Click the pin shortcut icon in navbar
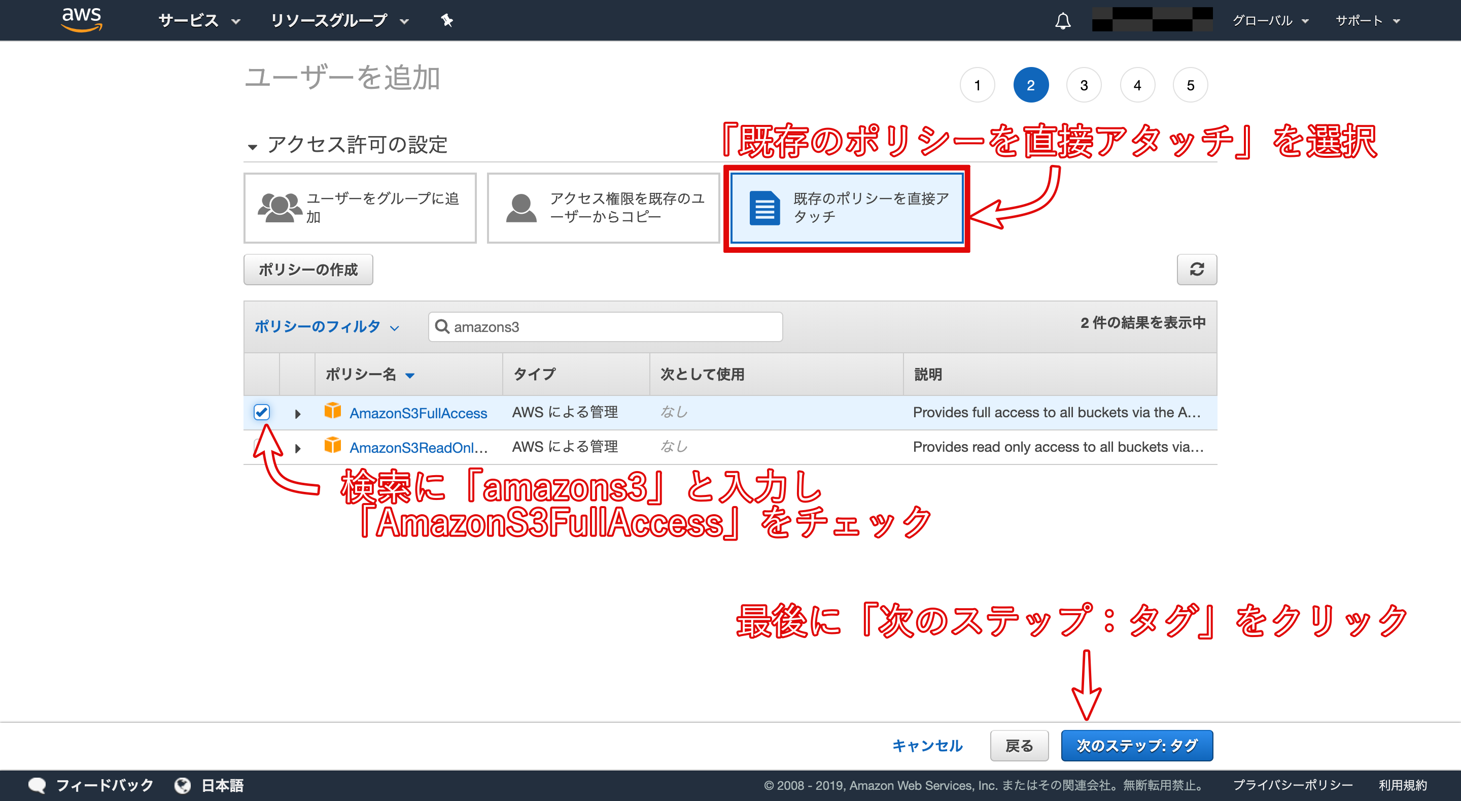1461x801 pixels. [x=447, y=20]
